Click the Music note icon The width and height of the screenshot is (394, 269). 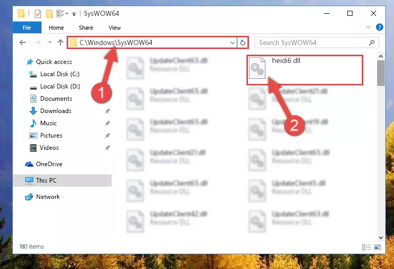click(x=33, y=123)
